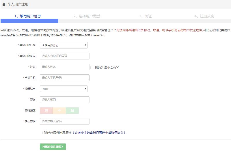Select step tab 2、选择用户类型

86,16
